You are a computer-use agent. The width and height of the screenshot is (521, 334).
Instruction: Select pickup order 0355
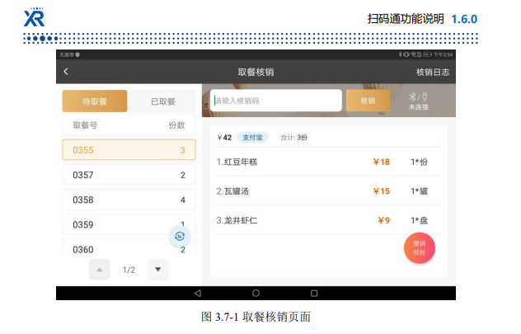click(129, 150)
